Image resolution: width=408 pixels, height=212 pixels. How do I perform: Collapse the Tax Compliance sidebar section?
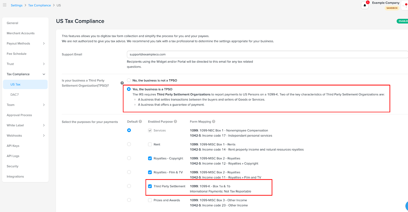(44, 74)
